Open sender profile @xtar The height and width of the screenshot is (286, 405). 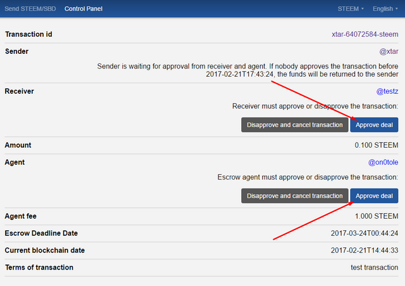tap(389, 51)
